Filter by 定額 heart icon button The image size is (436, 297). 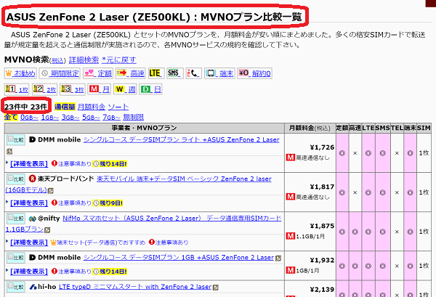[x=98, y=73]
